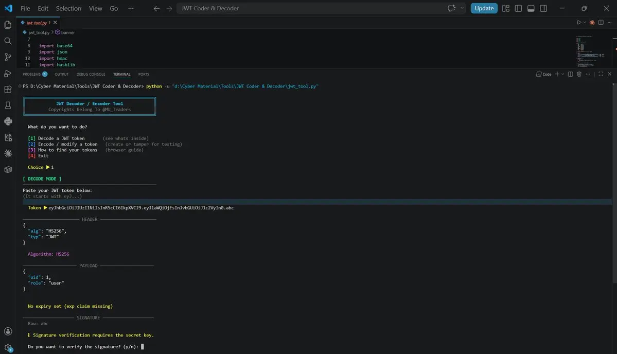Screen dimensions: 617x354
Task: Create a new terminal with plus icon
Action: [557, 74]
